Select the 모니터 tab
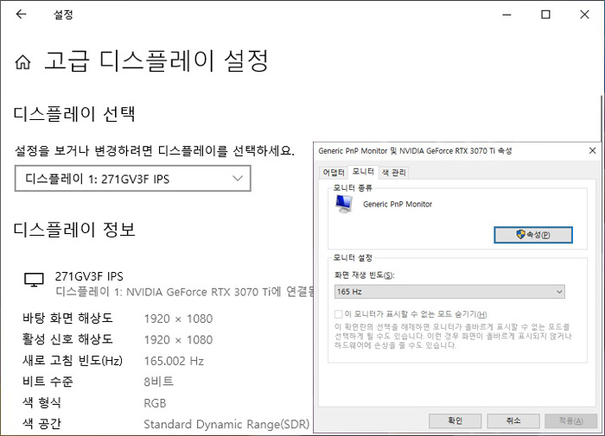605x436 pixels. [x=363, y=172]
